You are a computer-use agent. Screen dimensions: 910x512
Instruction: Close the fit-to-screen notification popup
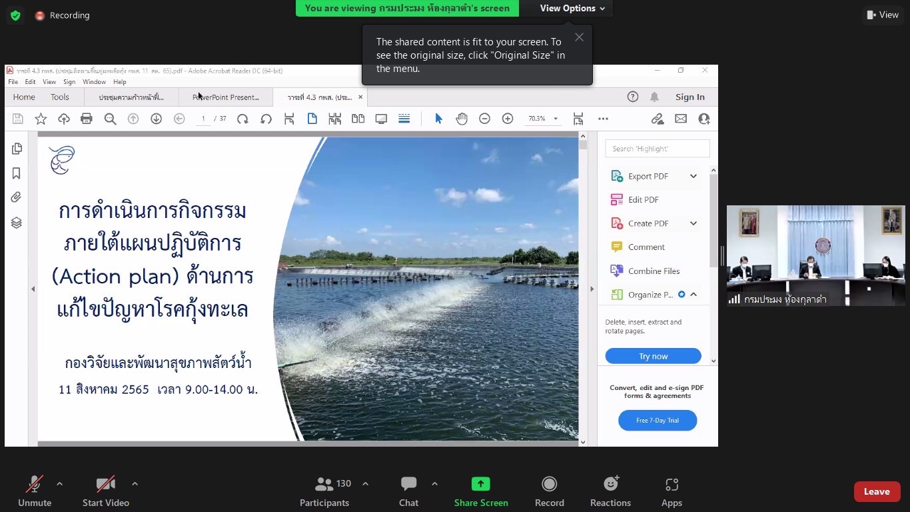tap(579, 37)
